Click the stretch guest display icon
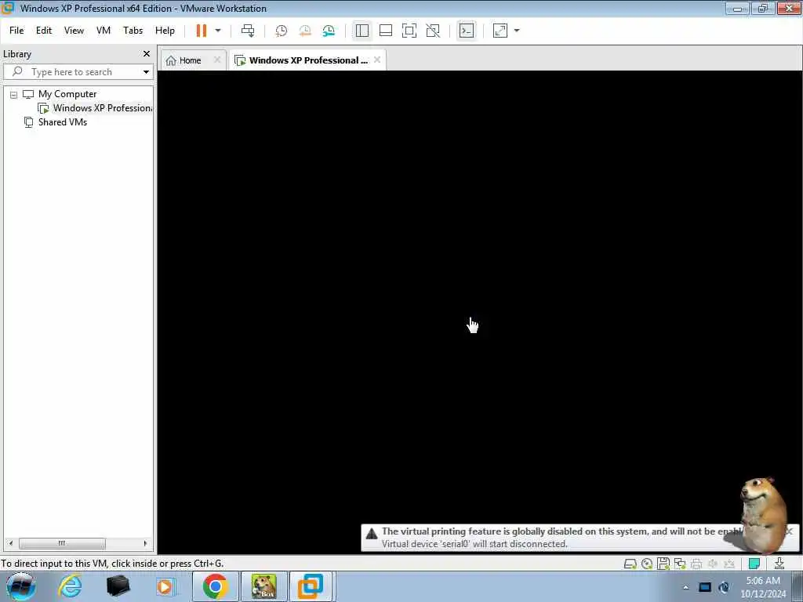This screenshot has width=803, height=602. tap(500, 31)
